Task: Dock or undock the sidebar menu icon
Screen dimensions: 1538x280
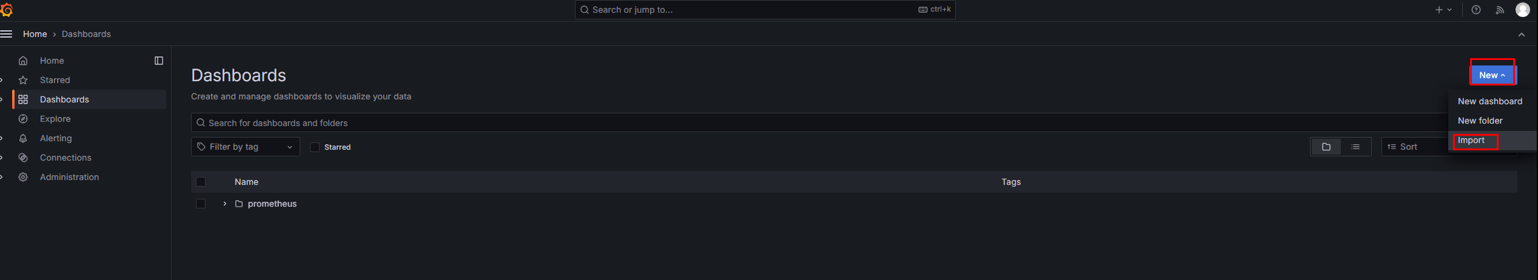Action: pyautogui.click(x=159, y=61)
